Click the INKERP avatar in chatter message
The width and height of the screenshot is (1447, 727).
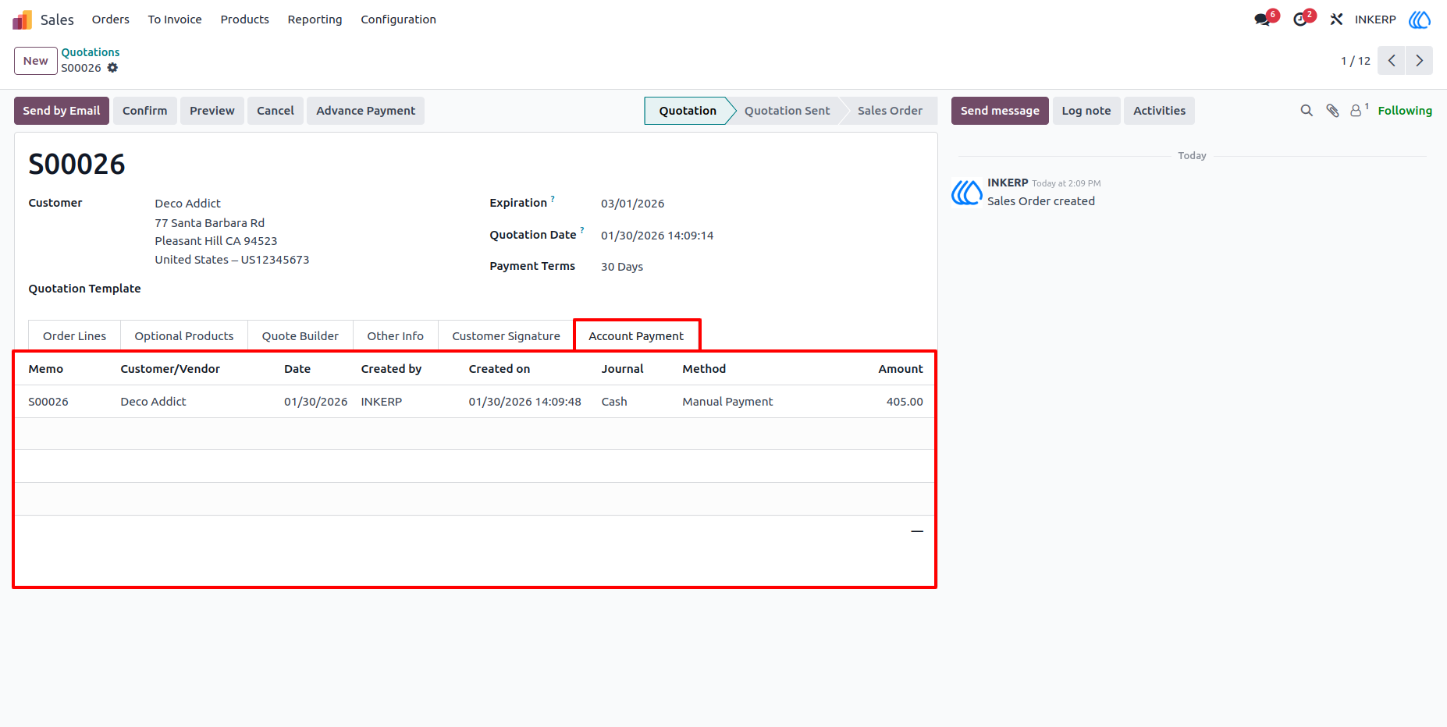click(967, 192)
